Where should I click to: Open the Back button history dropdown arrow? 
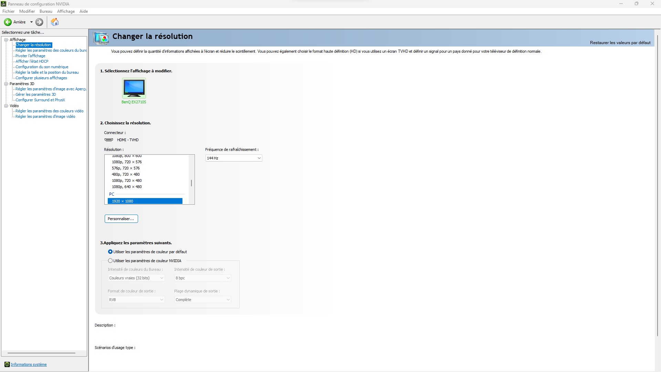point(31,22)
